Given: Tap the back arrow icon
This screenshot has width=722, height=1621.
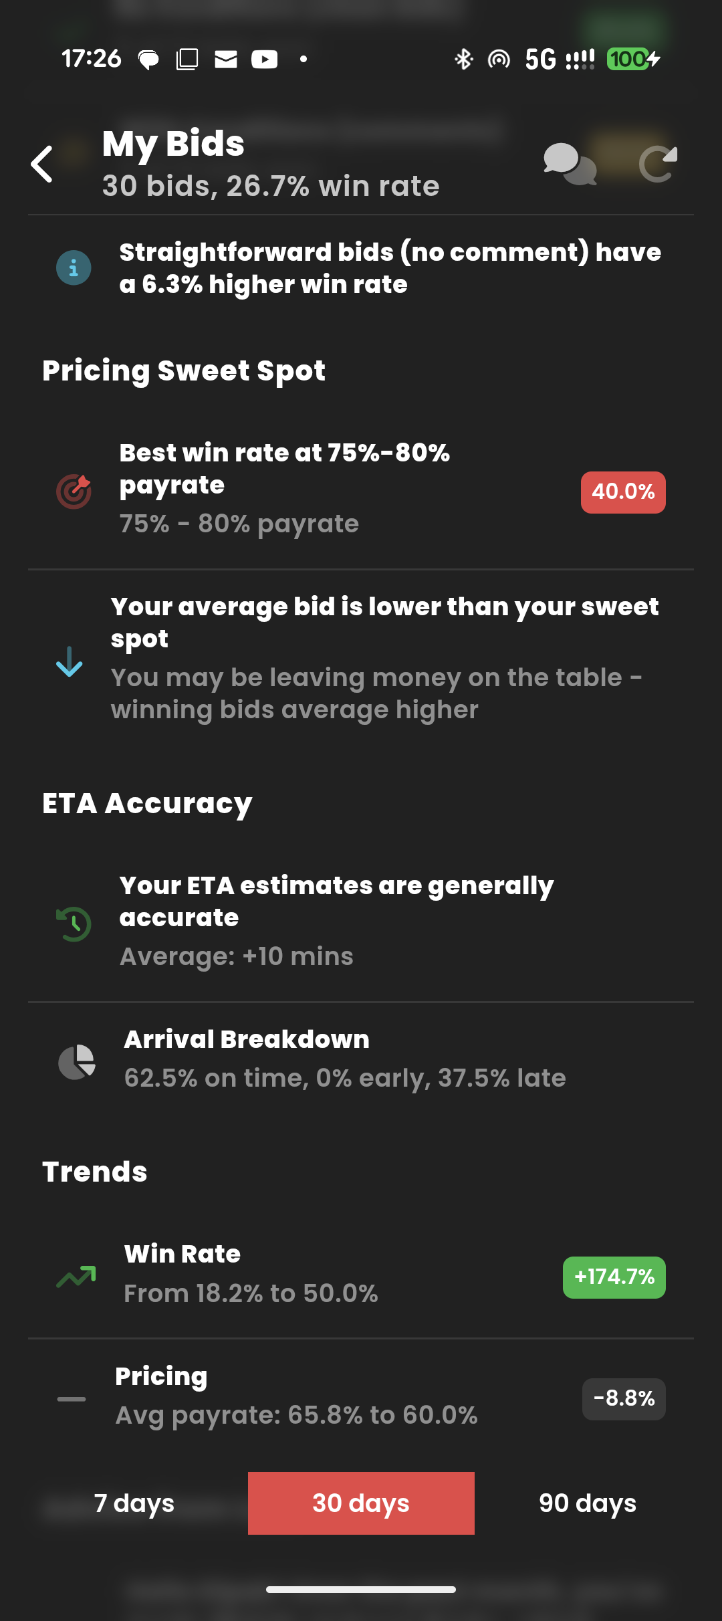Looking at the screenshot, I should tap(42, 164).
